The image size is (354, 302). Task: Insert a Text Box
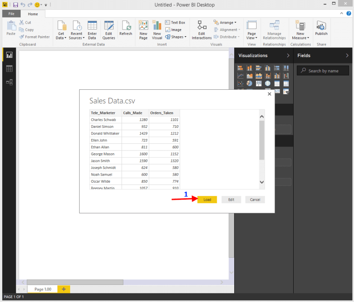pos(175,22)
